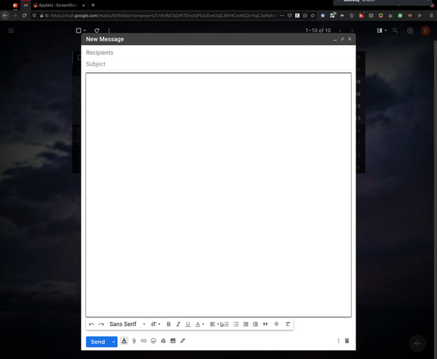Click the Recipients field
The width and height of the screenshot is (437, 359).
[x=219, y=52]
